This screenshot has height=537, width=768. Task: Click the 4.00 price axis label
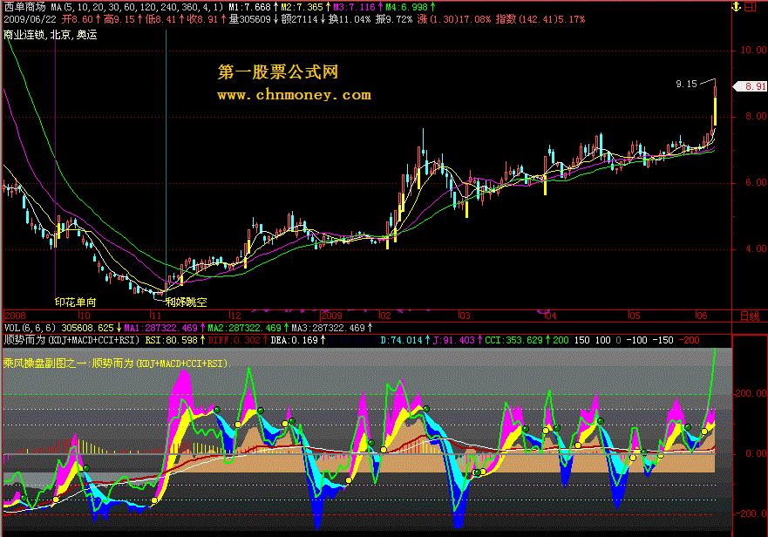point(756,249)
